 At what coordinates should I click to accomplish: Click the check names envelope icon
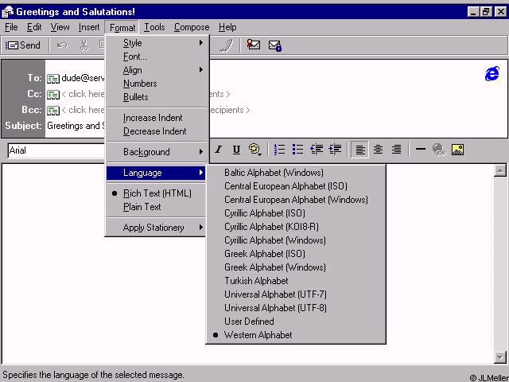click(x=254, y=45)
